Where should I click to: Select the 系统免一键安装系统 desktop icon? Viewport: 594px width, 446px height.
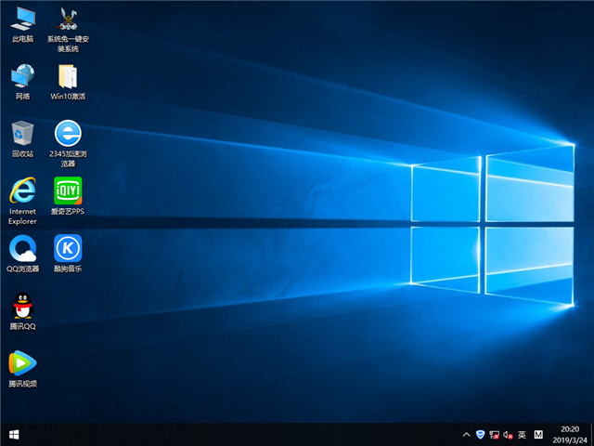(x=68, y=19)
